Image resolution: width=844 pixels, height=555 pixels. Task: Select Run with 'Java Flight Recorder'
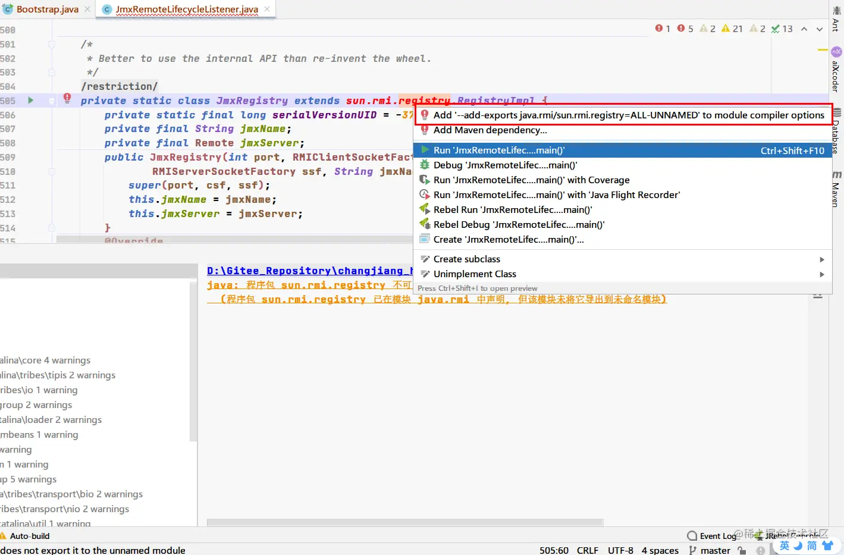pyautogui.click(x=622, y=195)
